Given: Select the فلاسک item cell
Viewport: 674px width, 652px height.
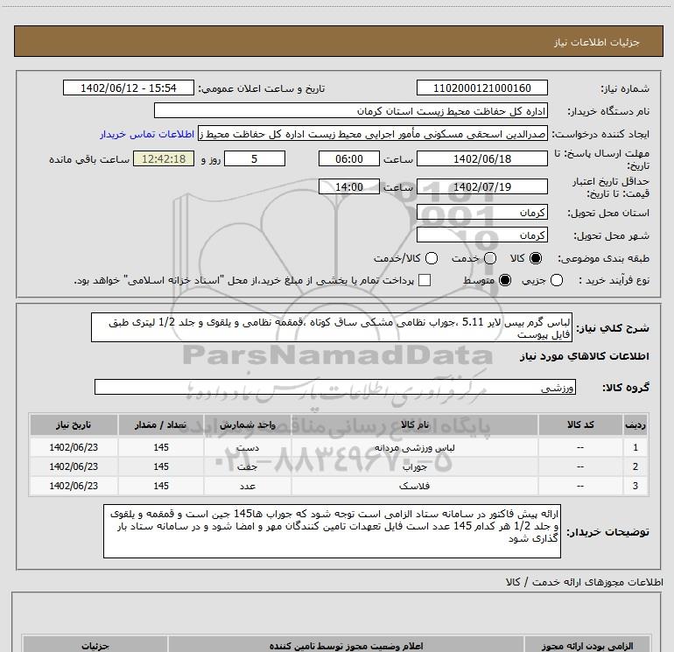Looking at the screenshot, I should [415, 486].
